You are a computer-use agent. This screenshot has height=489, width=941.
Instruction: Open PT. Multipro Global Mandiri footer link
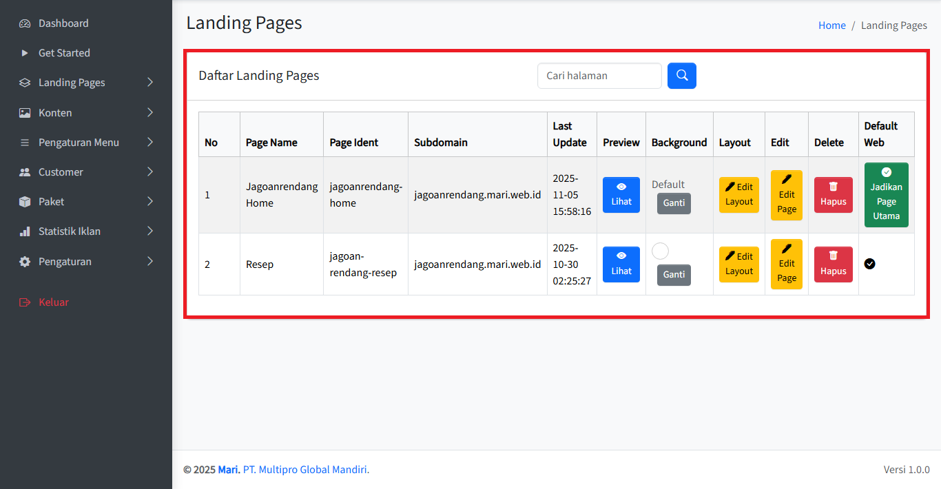coord(306,470)
